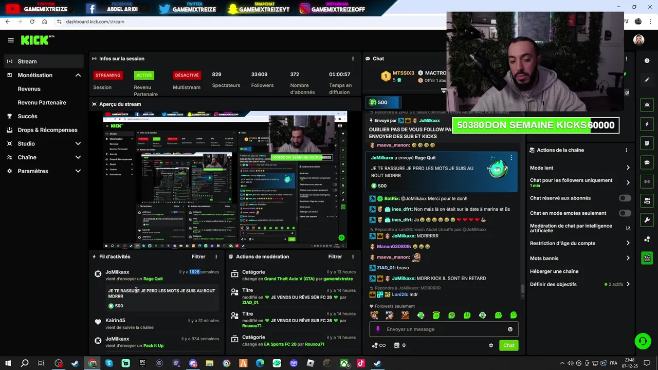Insert the last green quick emote at row end
This screenshot has width=658, height=370.
pos(514,315)
